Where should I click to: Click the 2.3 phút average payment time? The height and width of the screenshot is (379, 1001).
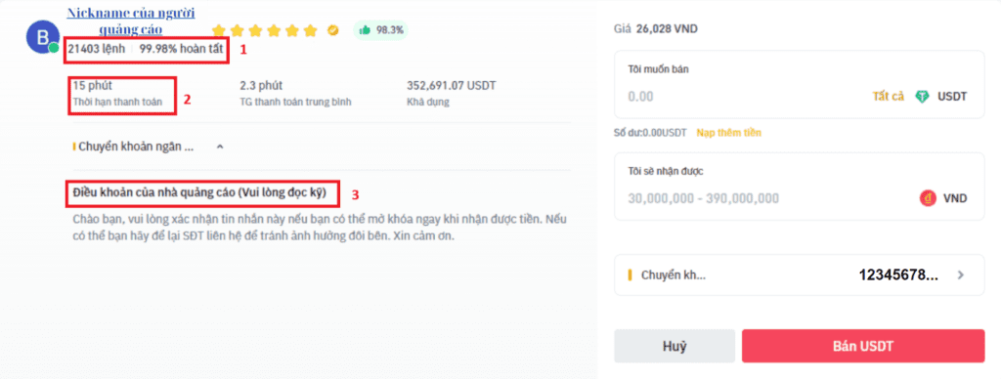point(261,86)
